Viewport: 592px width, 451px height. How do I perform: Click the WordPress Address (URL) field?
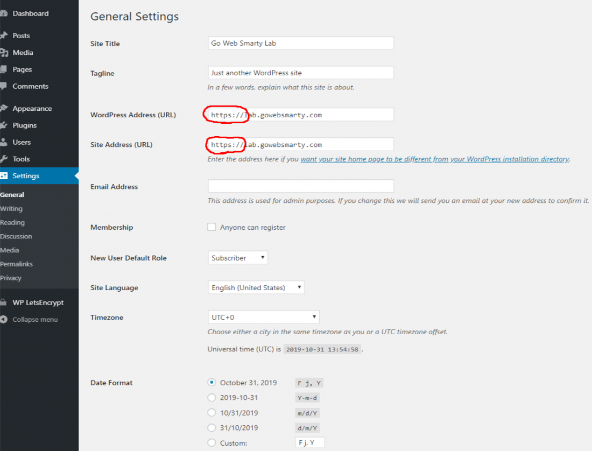pos(301,115)
